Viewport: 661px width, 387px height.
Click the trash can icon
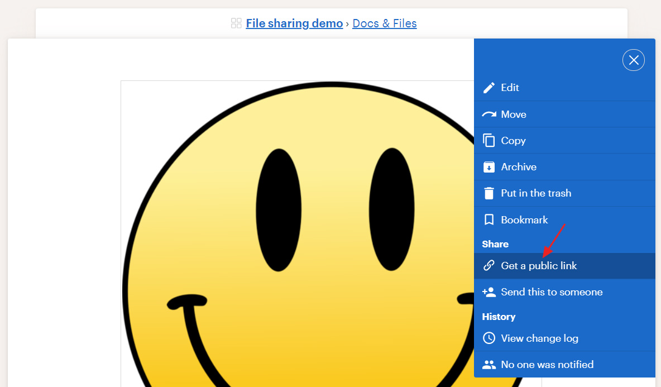(x=488, y=193)
